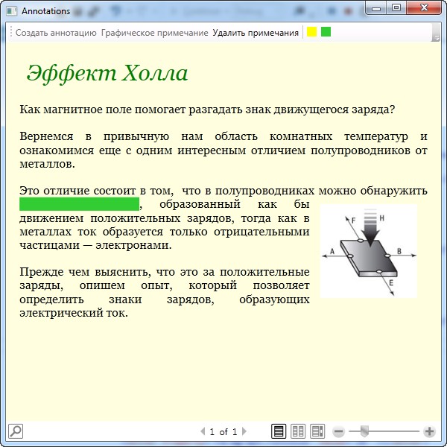Select the yellow highlight color swatch
447x447 pixels.
(311, 31)
